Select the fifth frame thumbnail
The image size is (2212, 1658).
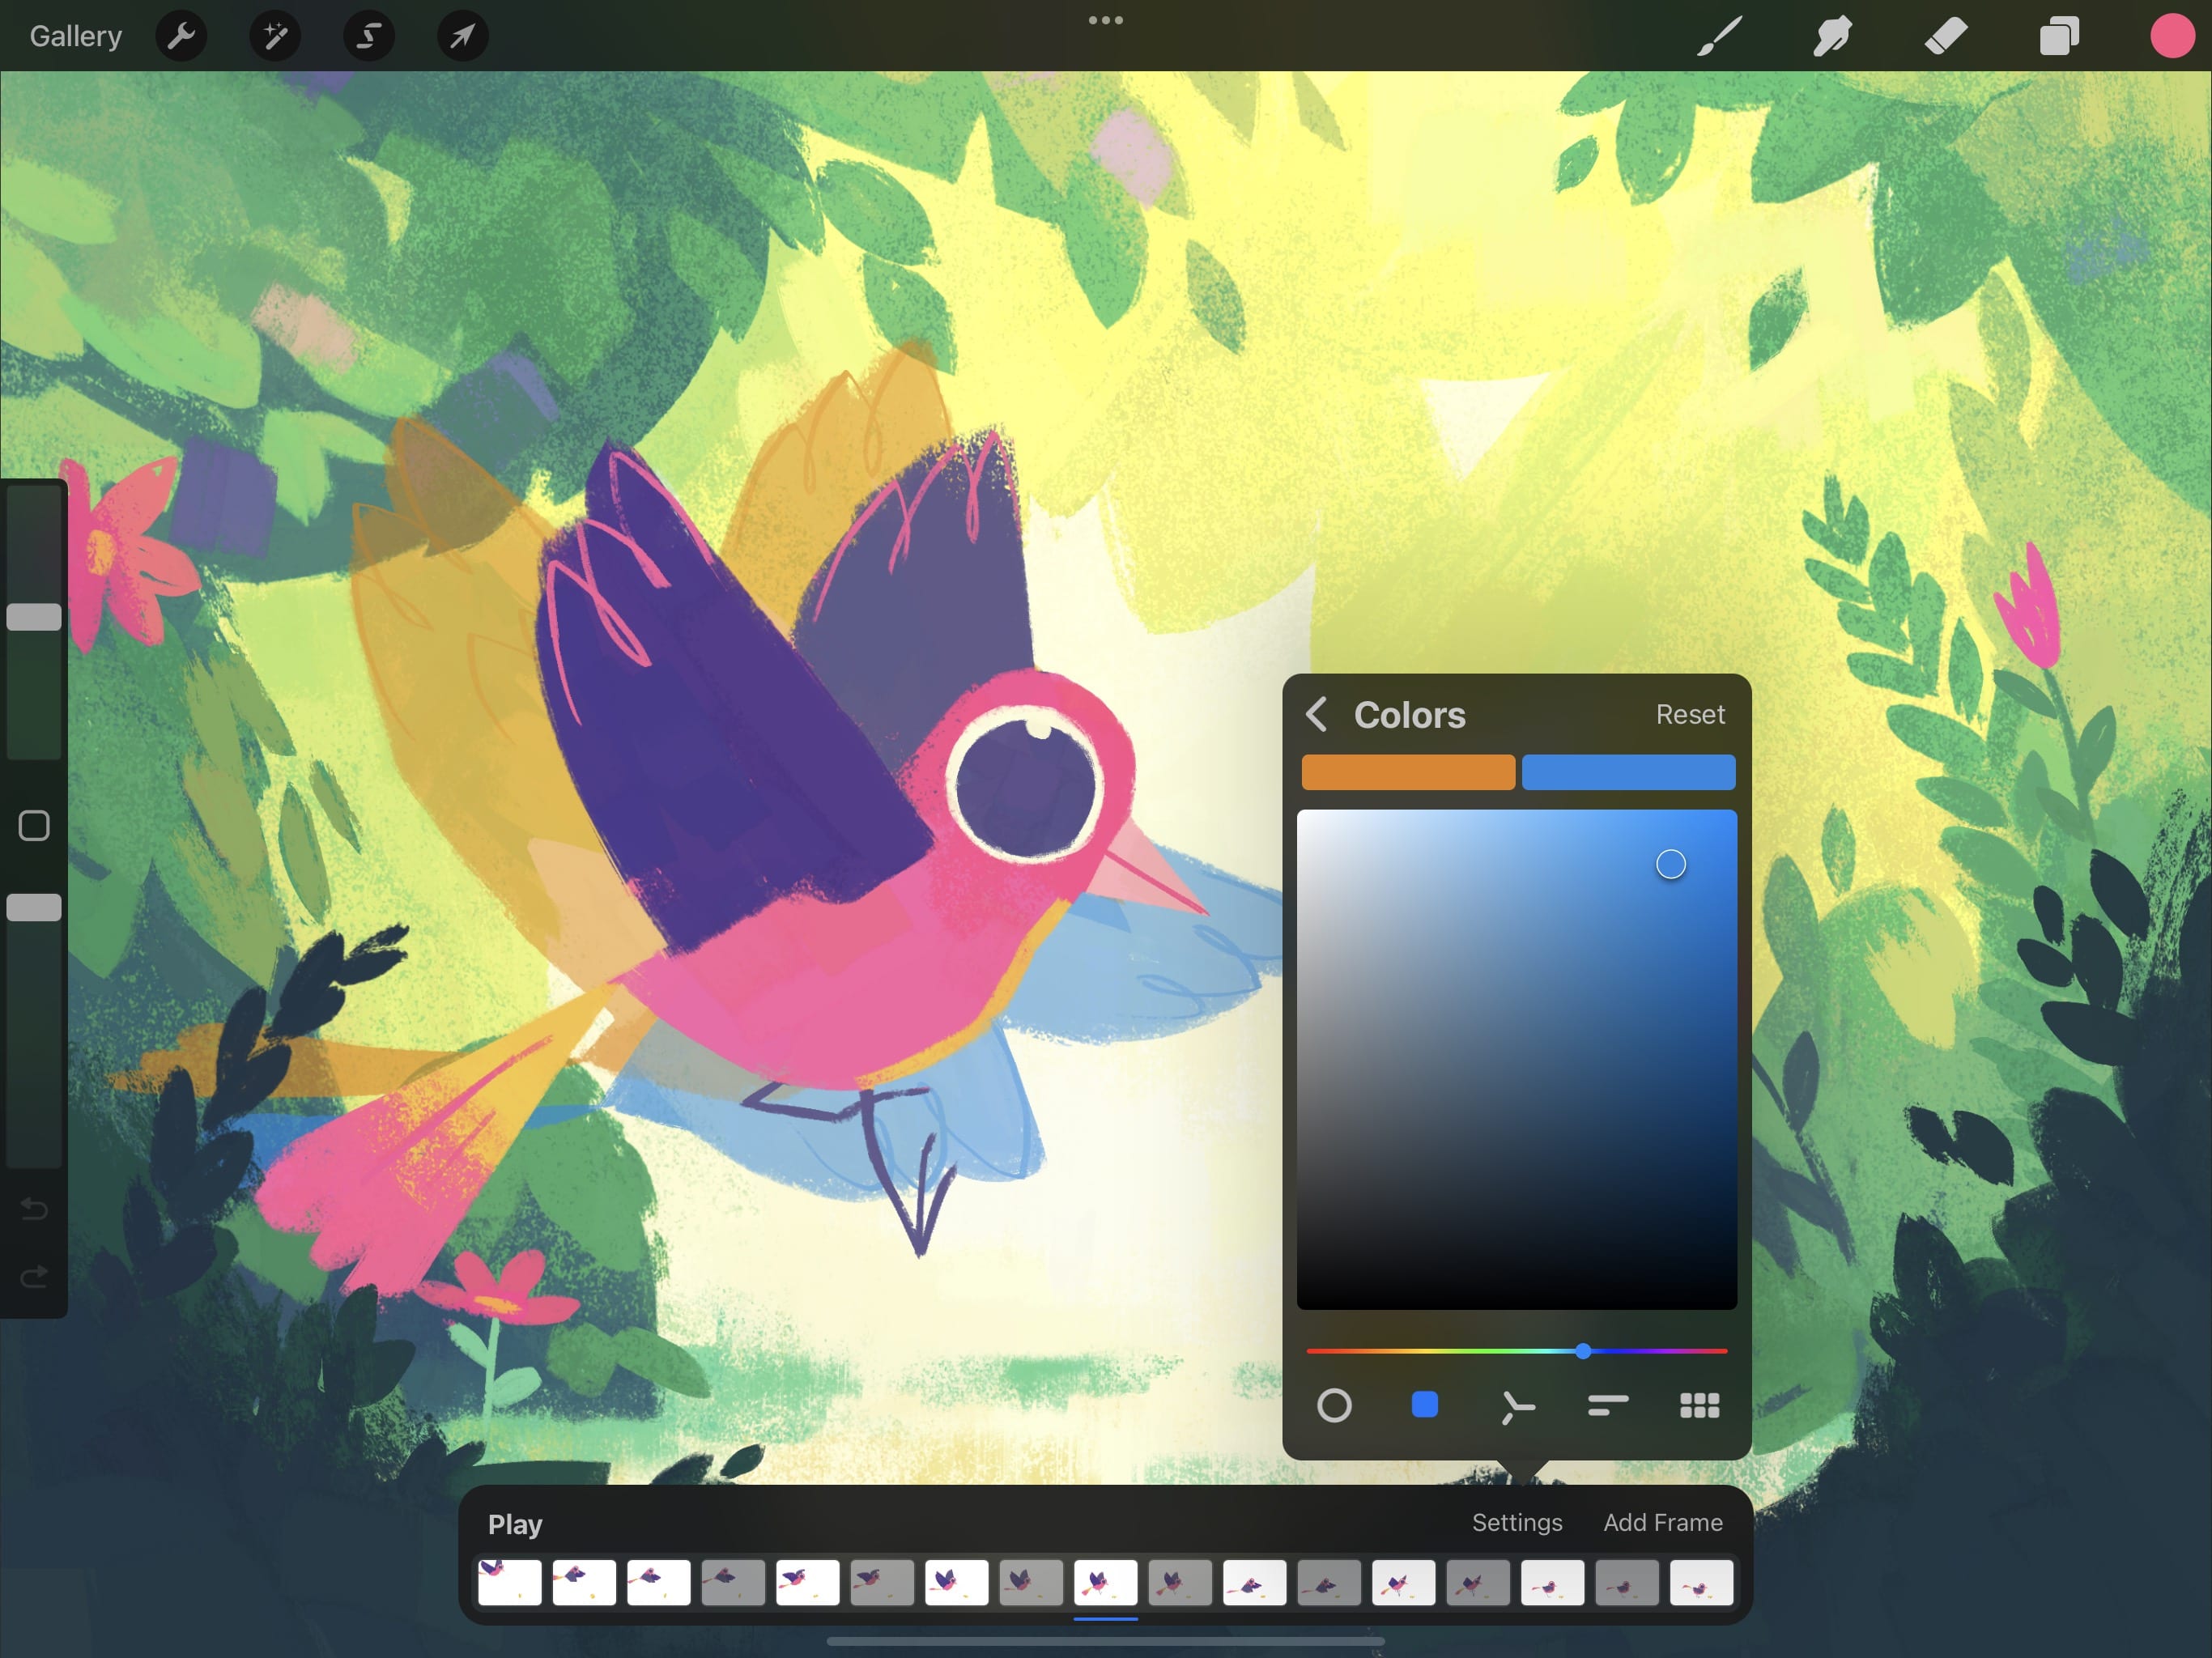(808, 1582)
